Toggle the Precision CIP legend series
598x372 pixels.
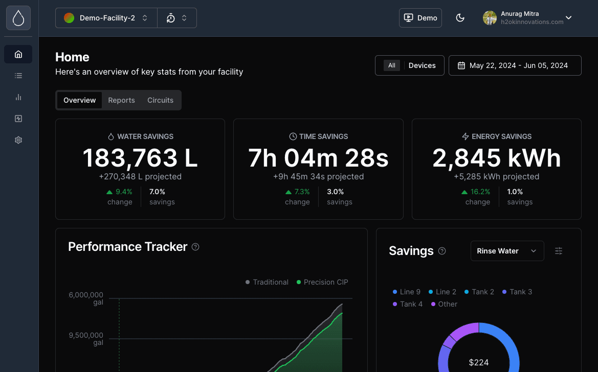[x=322, y=282]
